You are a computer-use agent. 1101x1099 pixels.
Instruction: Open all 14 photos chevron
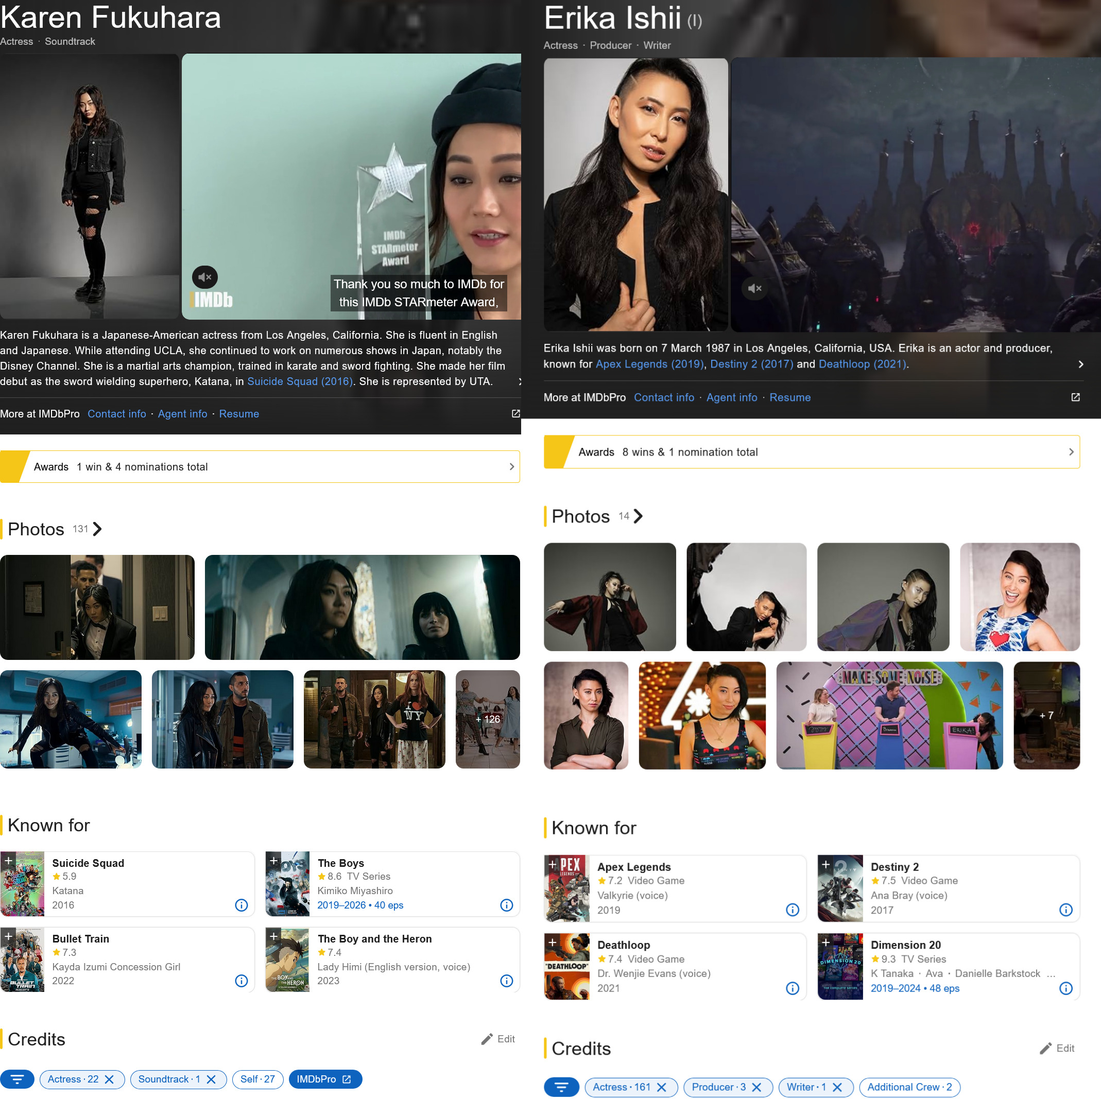pos(638,516)
